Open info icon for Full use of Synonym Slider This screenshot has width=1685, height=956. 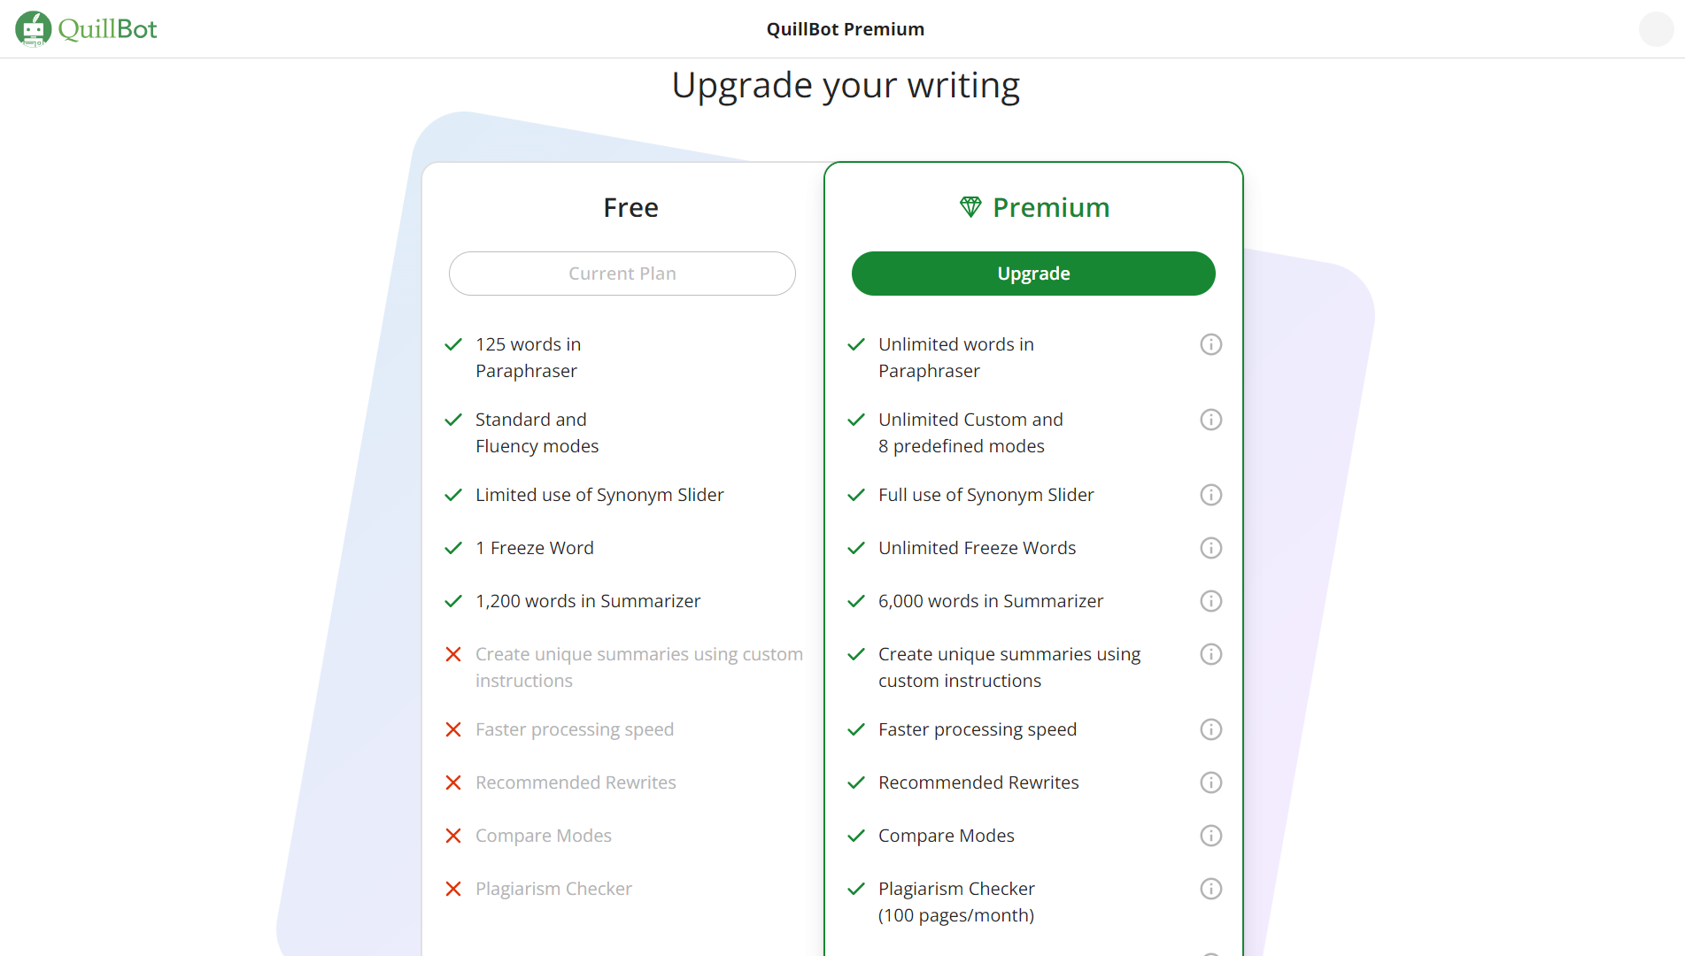(1210, 495)
